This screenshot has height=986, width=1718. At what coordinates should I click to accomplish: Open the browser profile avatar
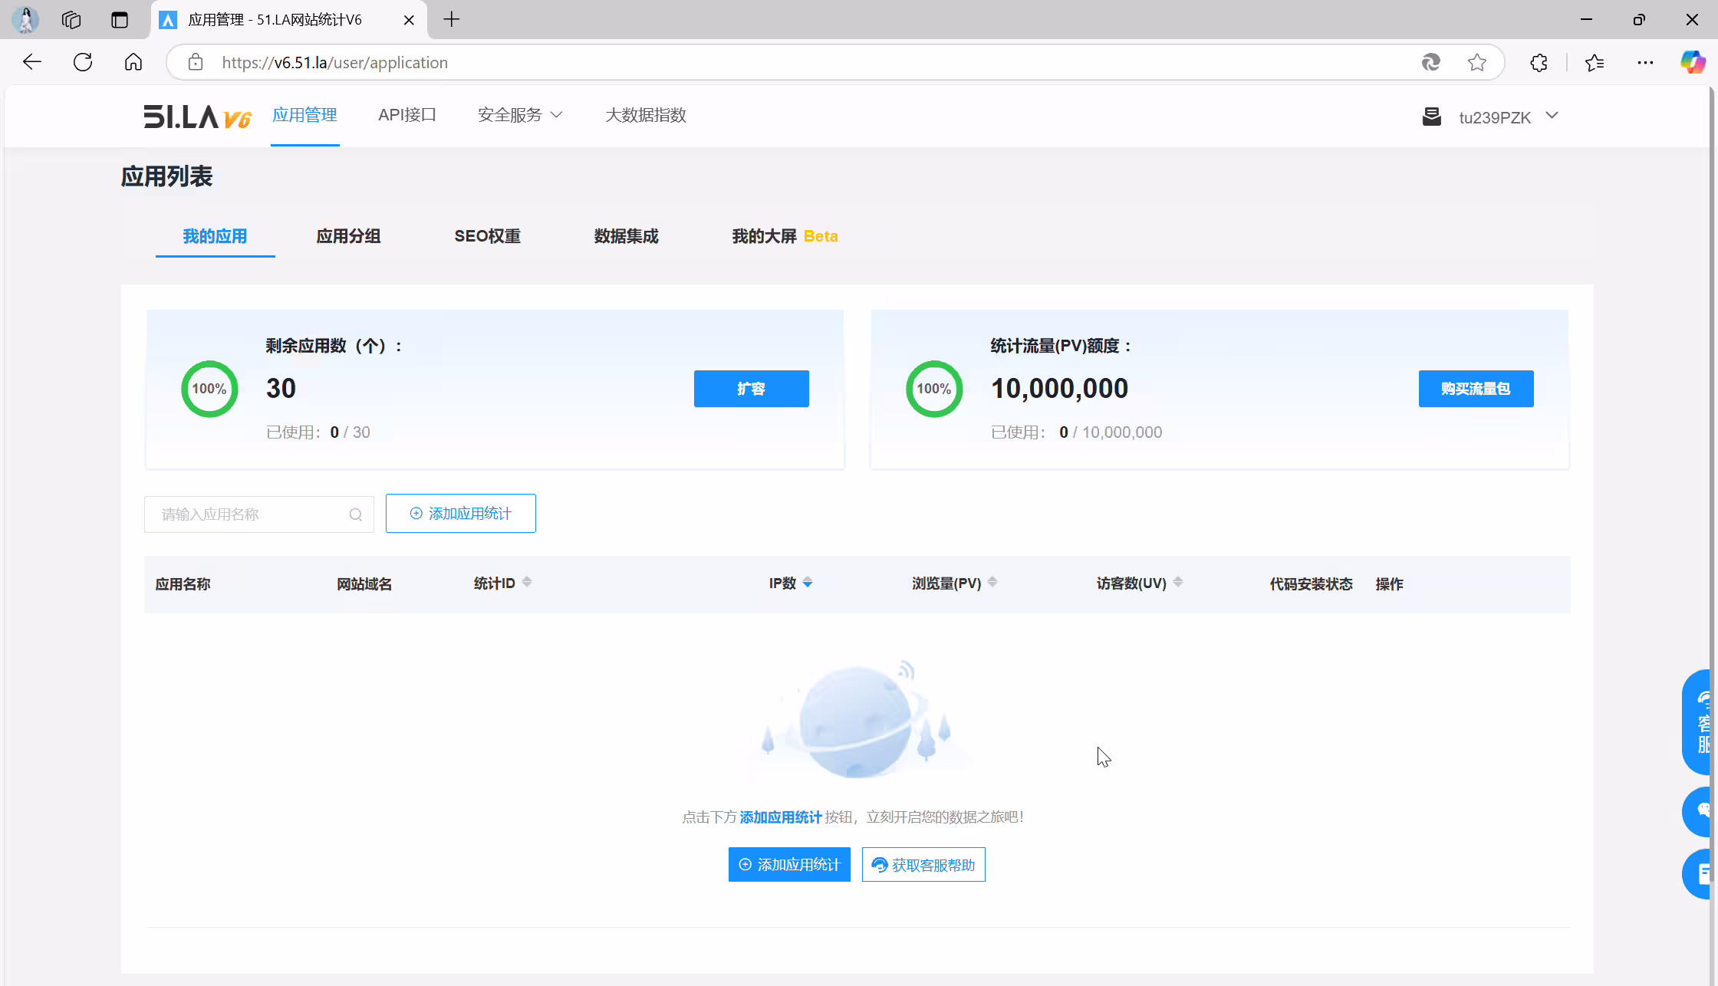25,20
